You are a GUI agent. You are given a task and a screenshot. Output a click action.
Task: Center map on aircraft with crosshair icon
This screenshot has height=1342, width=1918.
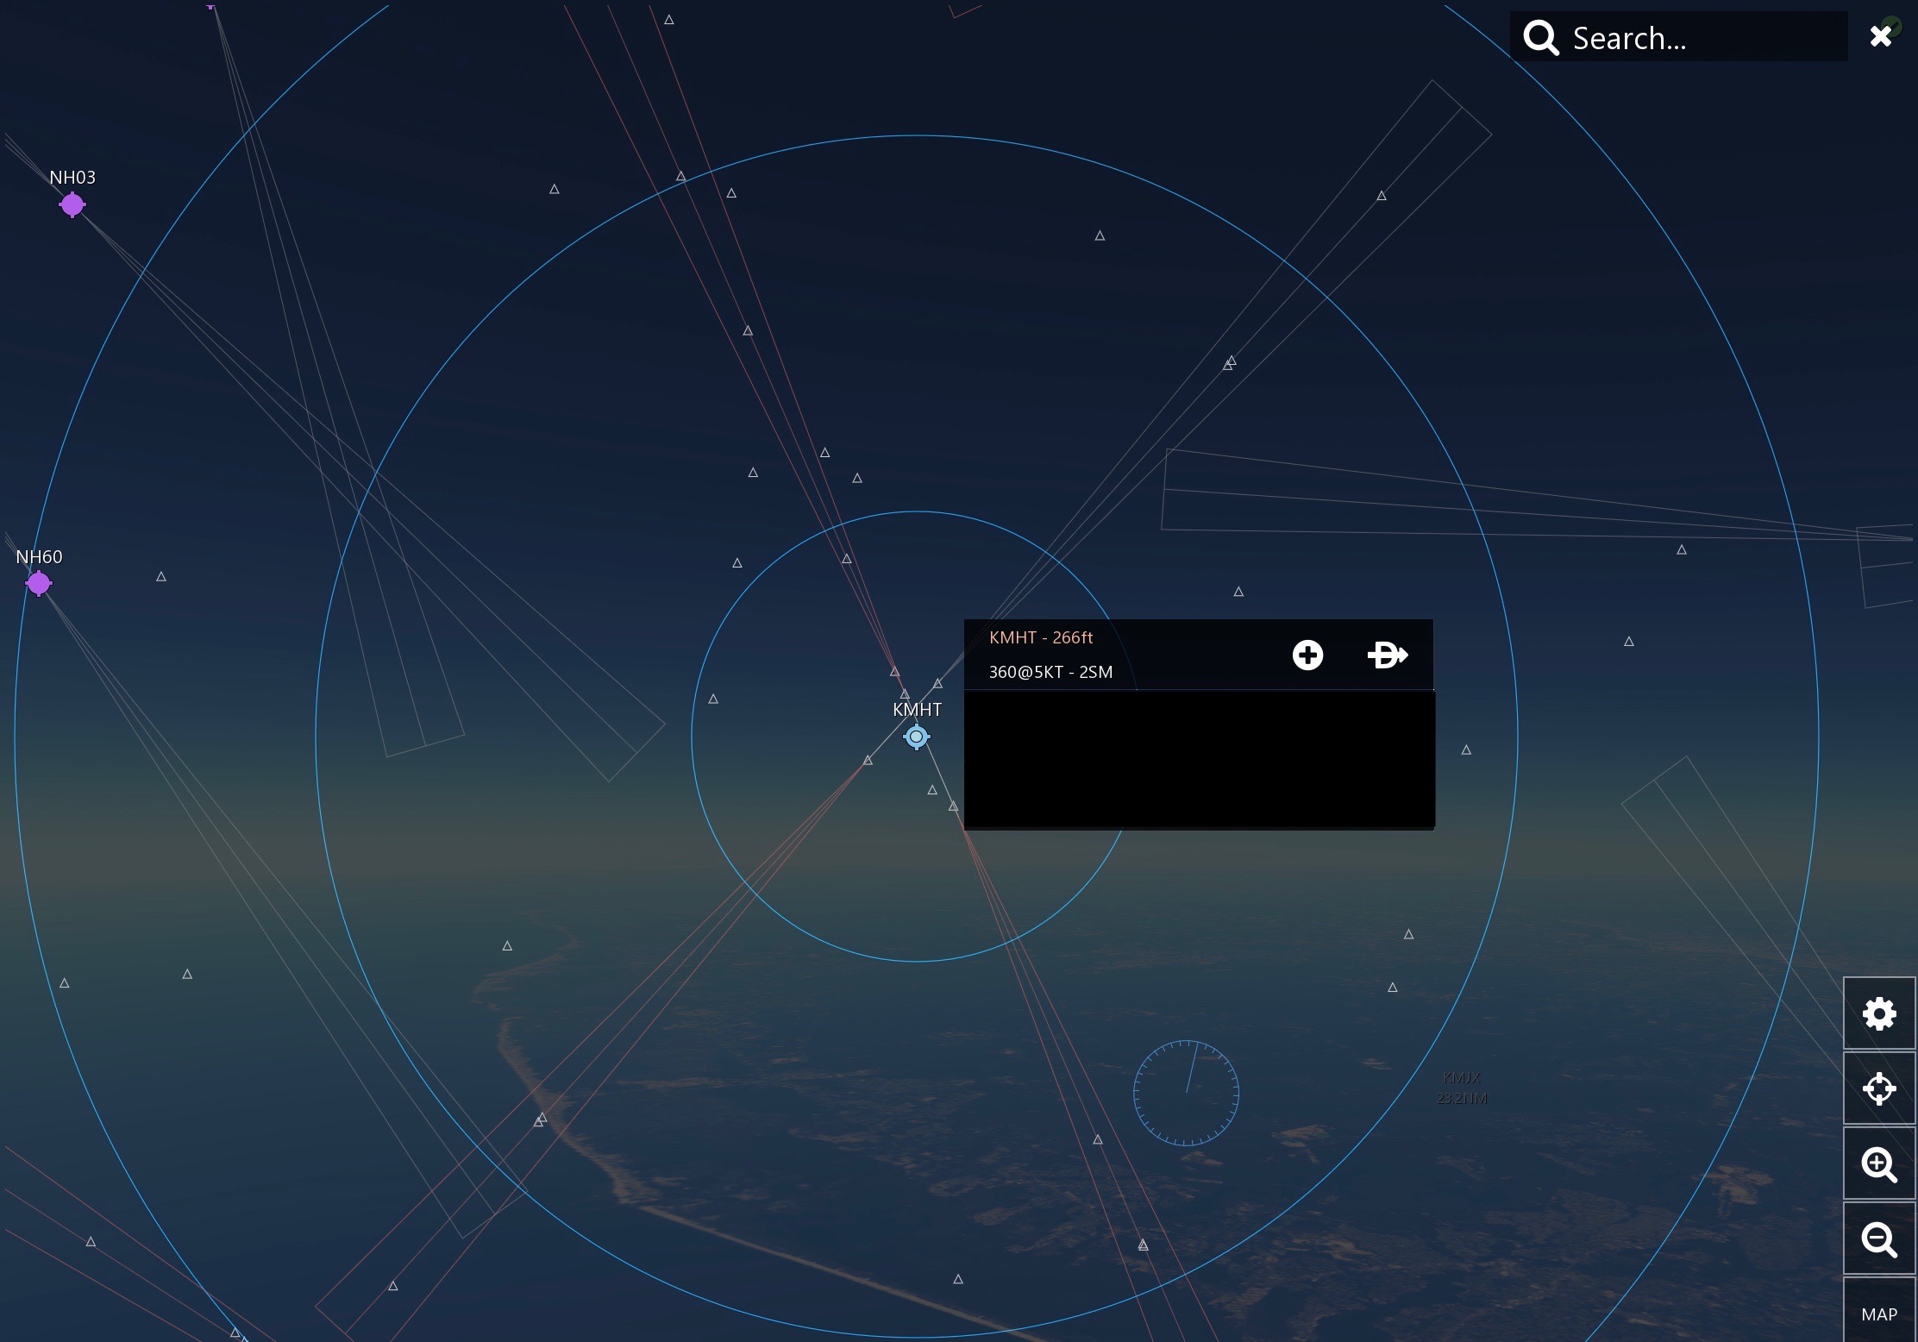[x=1879, y=1089]
